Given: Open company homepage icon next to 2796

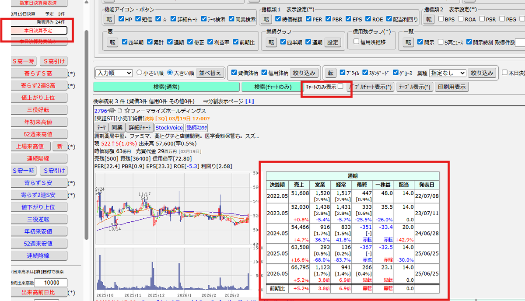Looking at the screenshot, I should click(x=112, y=110).
